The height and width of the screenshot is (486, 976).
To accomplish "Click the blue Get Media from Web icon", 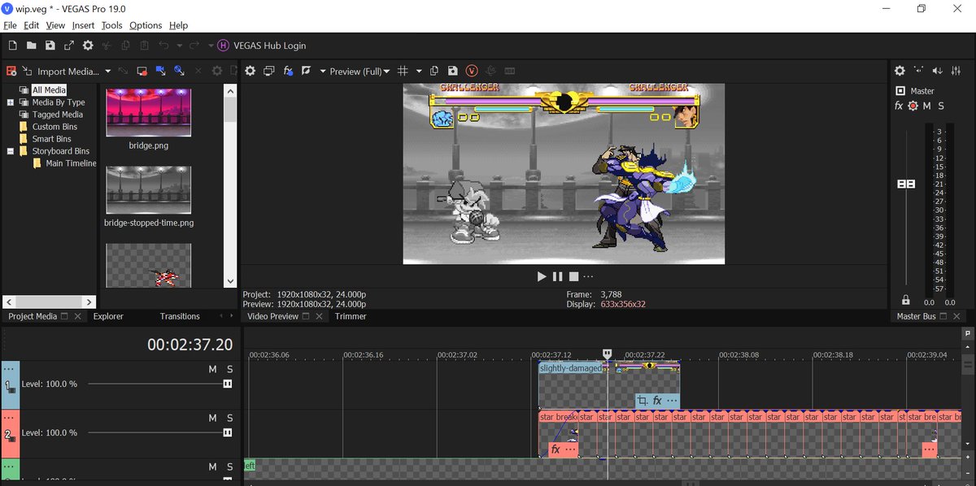I will coord(160,72).
